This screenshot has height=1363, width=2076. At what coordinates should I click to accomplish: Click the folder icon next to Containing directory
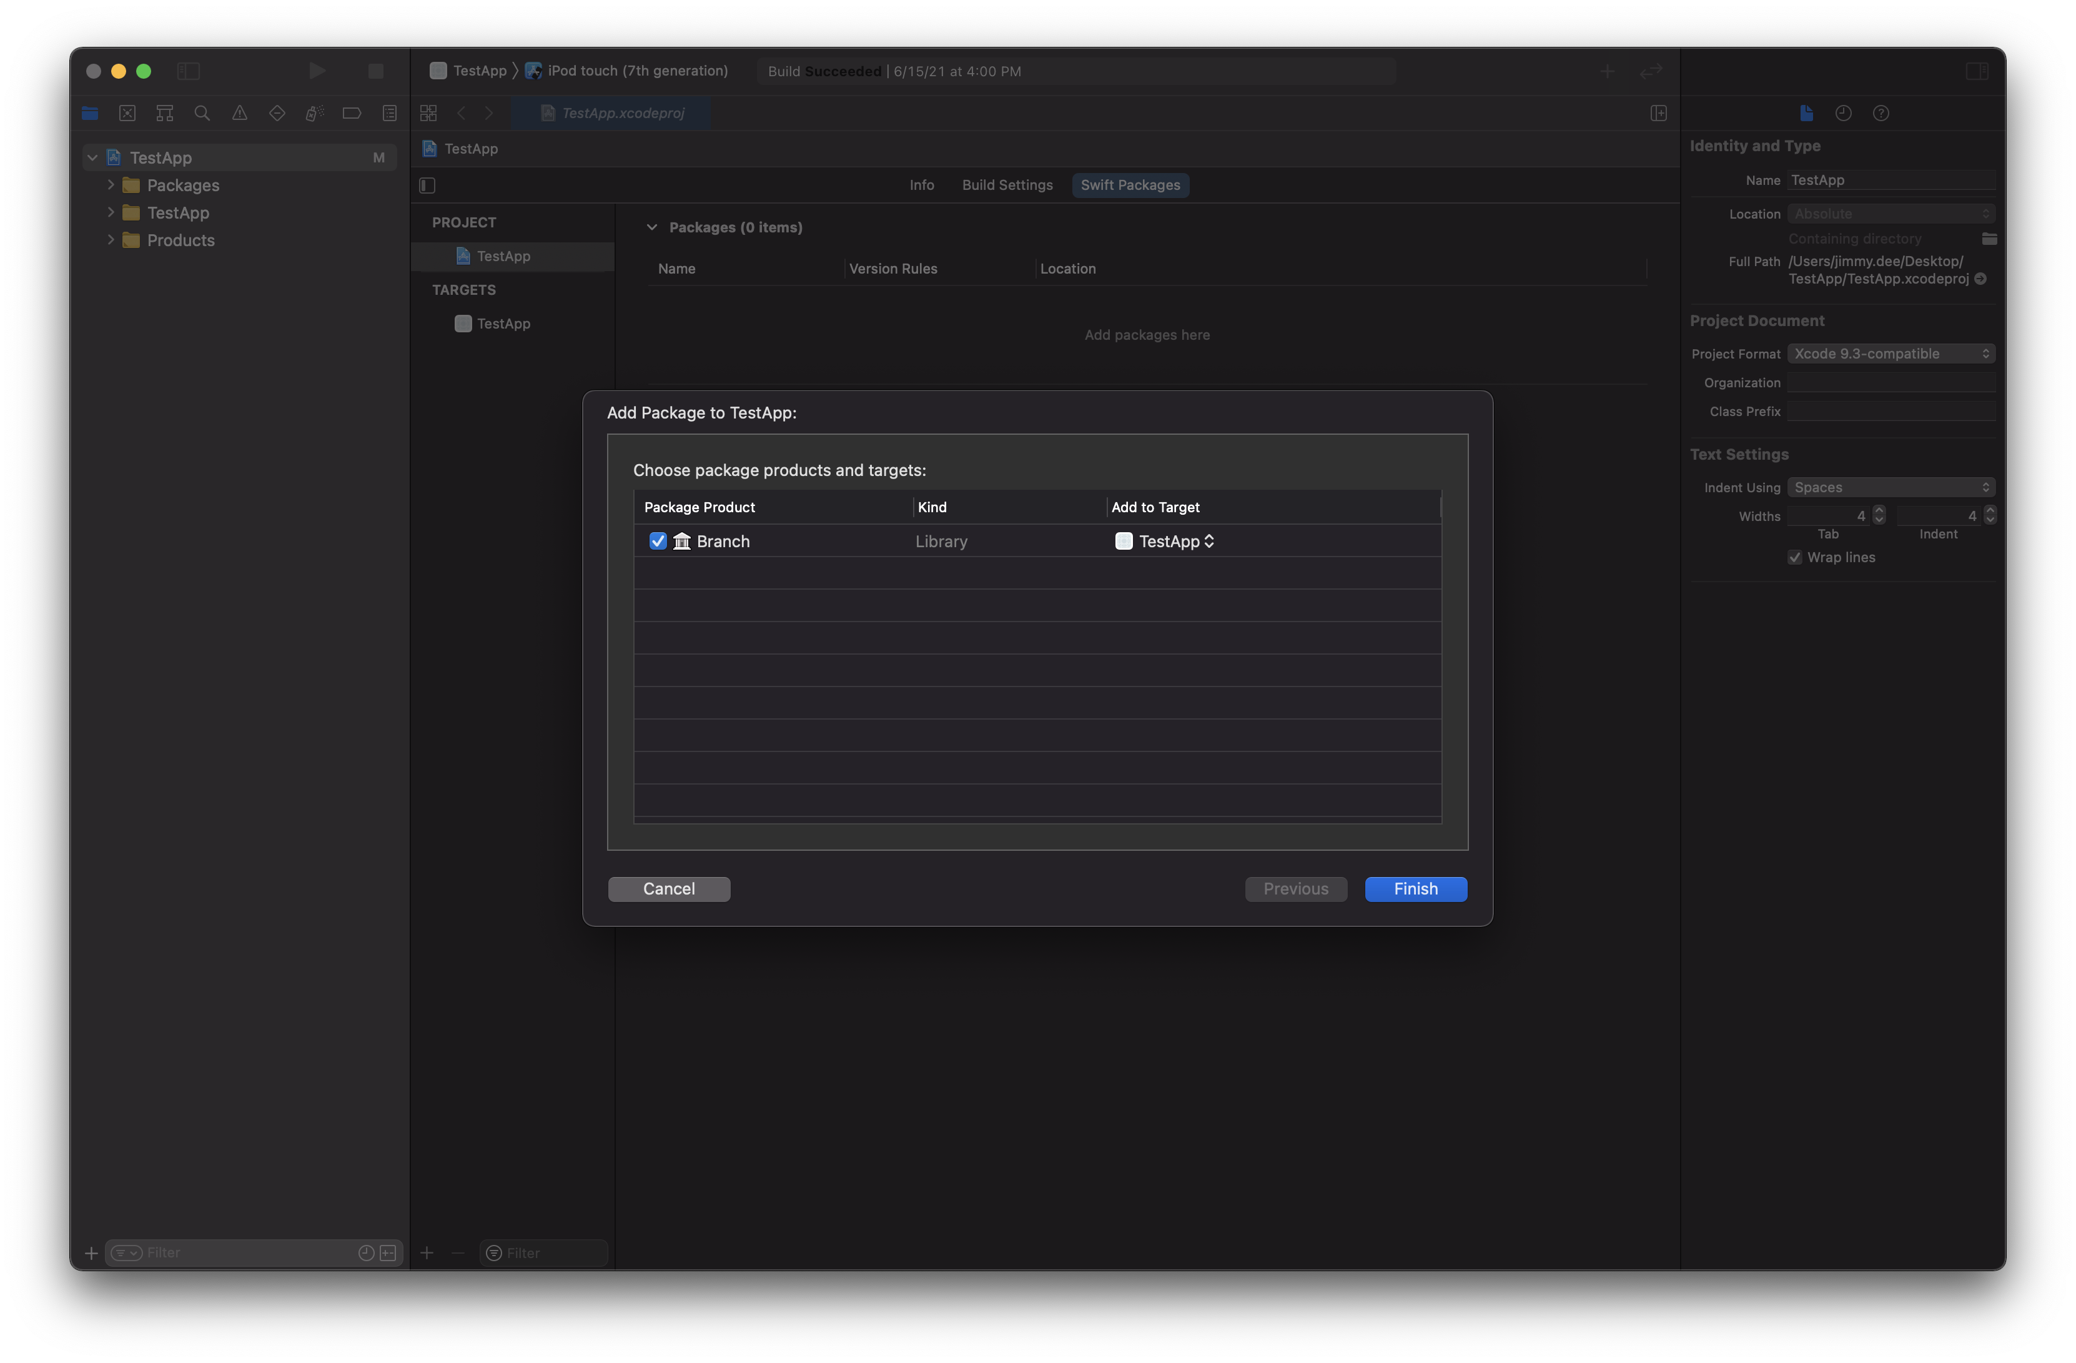(1990, 239)
